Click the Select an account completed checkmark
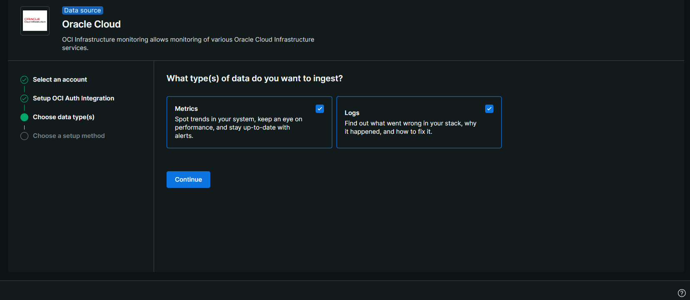 coord(25,80)
